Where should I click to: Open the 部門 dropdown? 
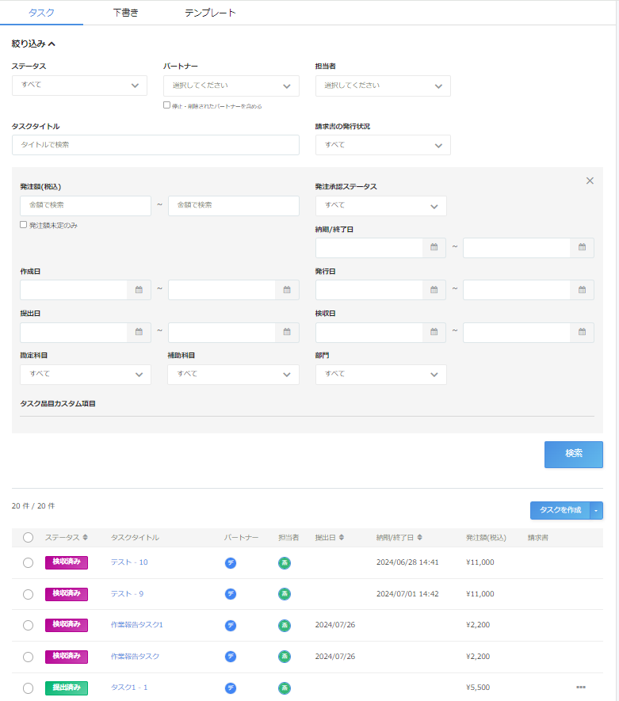381,375
